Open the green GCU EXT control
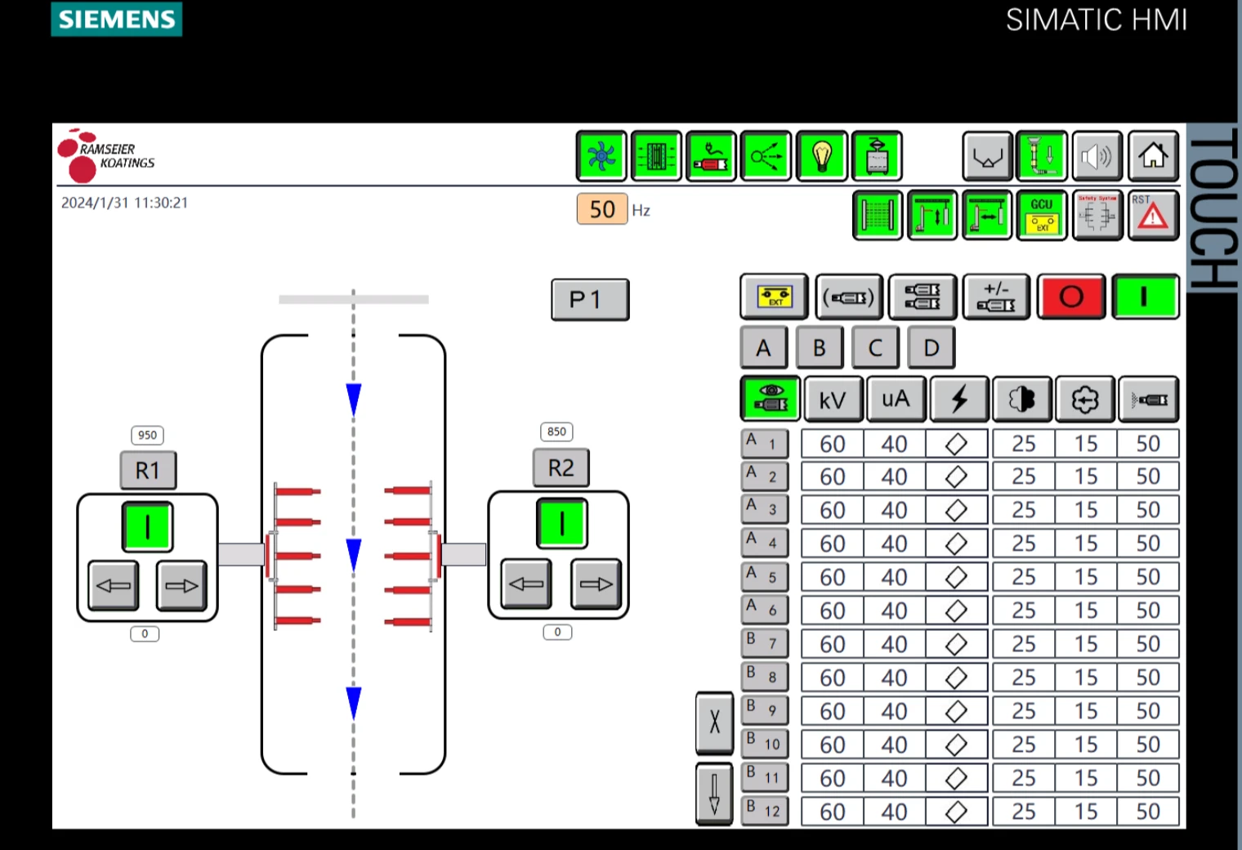This screenshot has width=1242, height=850. (x=1042, y=215)
